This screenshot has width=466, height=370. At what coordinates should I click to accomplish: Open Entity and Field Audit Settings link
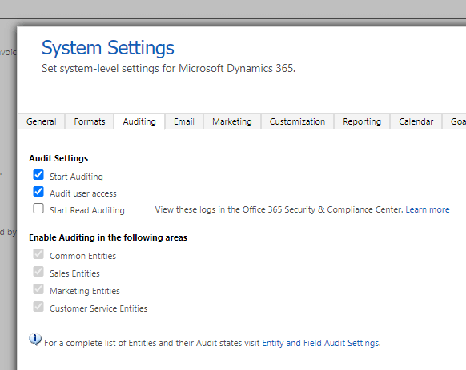320,343
